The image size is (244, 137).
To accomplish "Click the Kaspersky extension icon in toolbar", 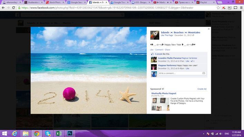I will (x=224, y=8).
